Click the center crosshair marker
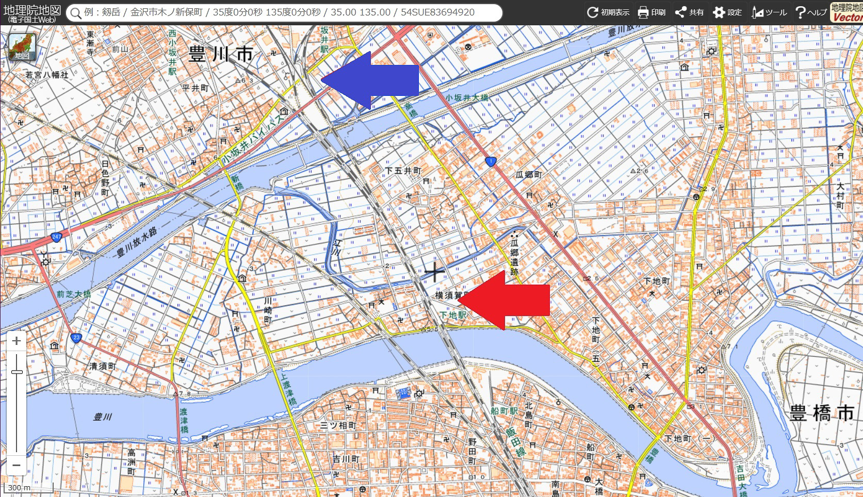Viewport: 863px width, 497px height. pos(435,272)
